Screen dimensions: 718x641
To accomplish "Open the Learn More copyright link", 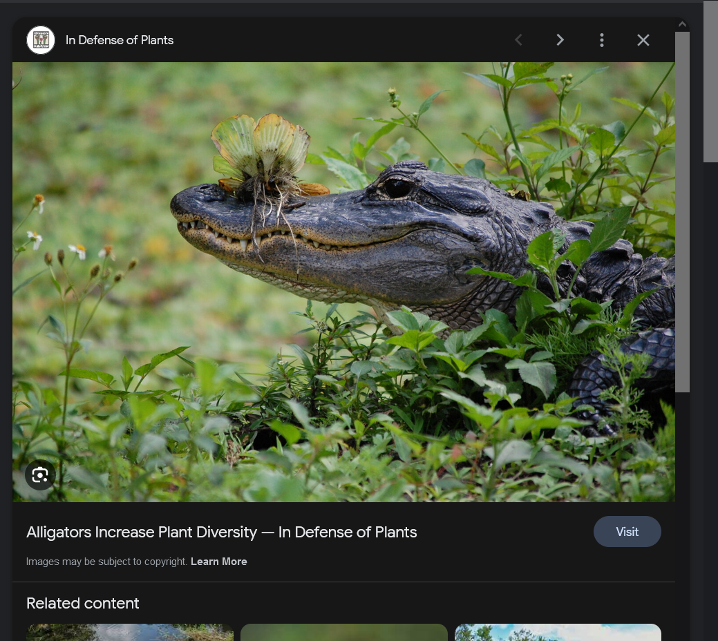I will click(x=219, y=562).
